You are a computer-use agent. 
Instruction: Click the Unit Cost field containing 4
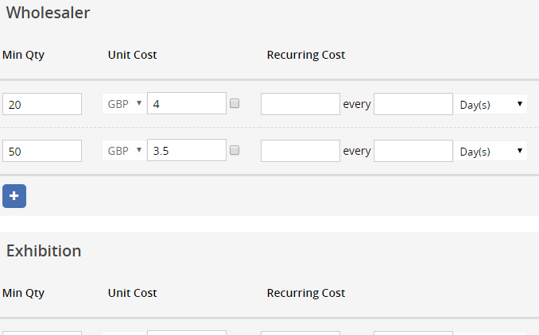(x=187, y=103)
